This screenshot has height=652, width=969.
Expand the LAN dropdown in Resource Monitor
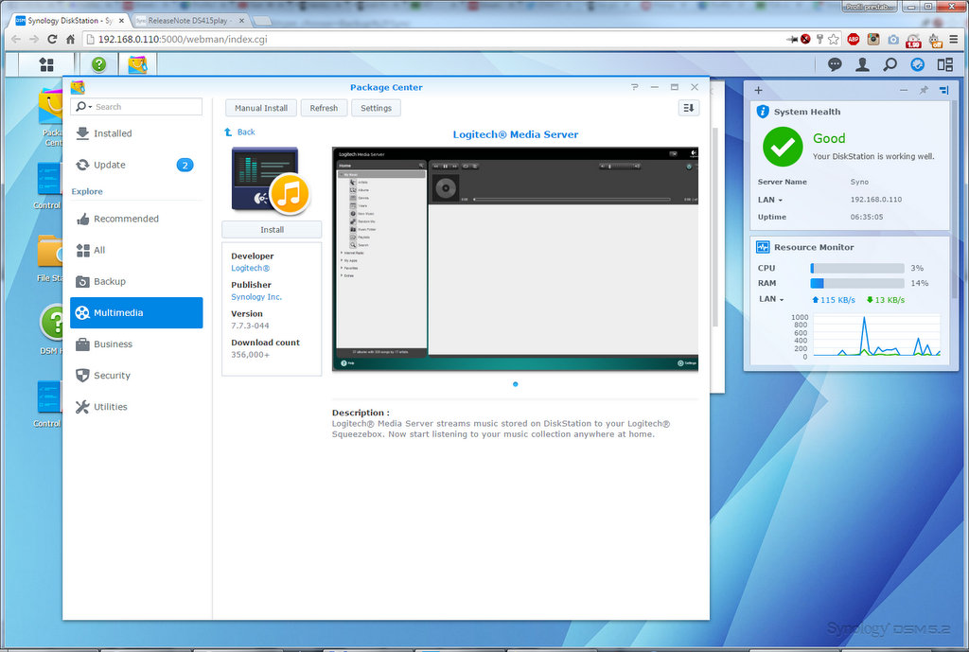pos(782,300)
